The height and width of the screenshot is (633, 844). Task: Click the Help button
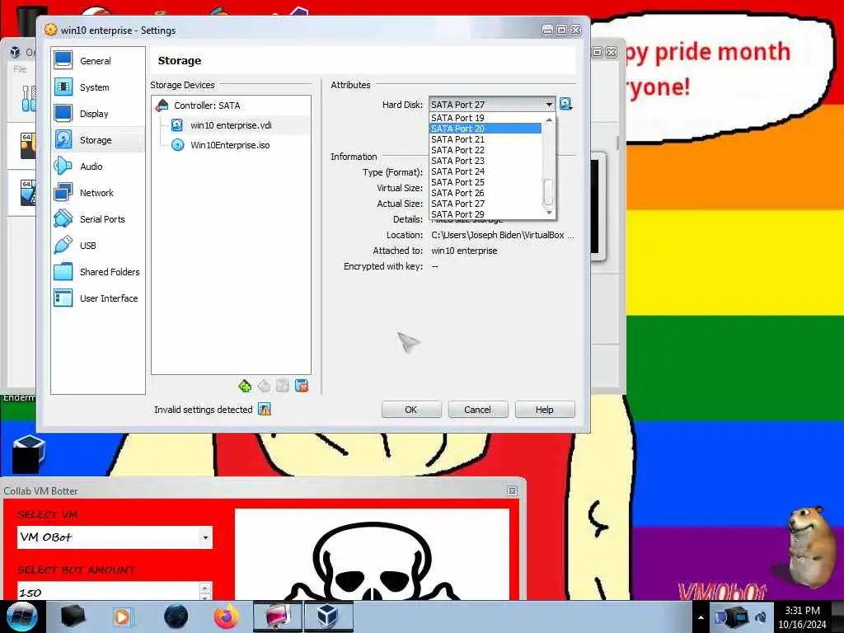click(x=545, y=410)
